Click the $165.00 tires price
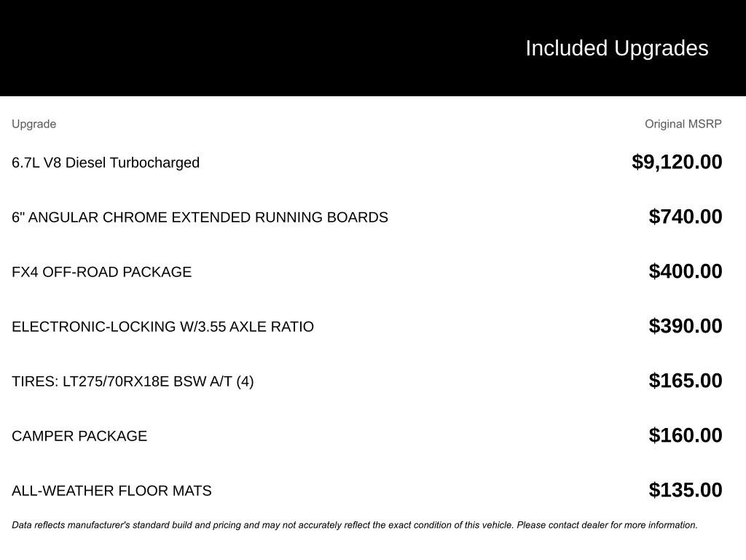The height and width of the screenshot is (560, 746). point(686,381)
